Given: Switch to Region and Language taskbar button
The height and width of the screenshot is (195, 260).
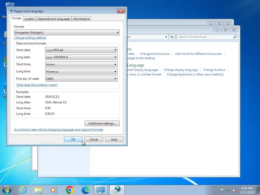Looking at the screenshot, I should click(x=117, y=190).
